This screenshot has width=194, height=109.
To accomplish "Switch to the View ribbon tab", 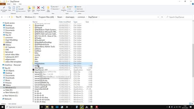I will [x=20, y=4].
